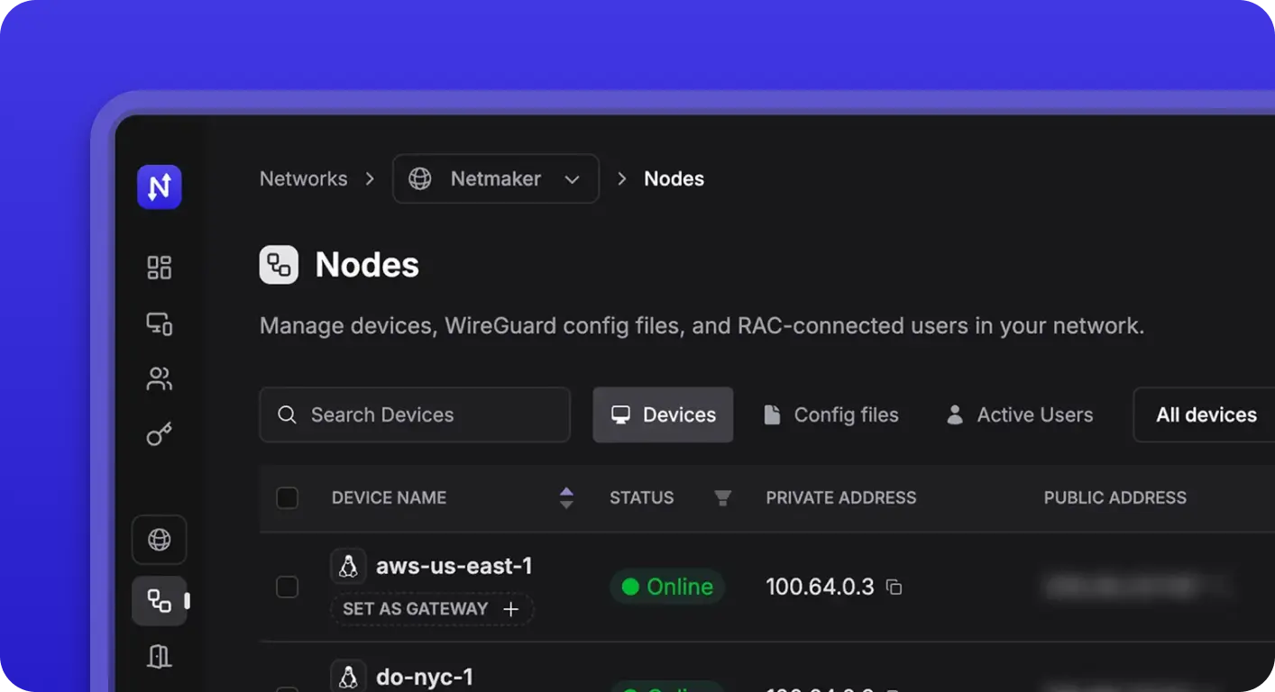Open the dashboard grid icon in sidebar
This screenshot has width=1275, height=692.
[160, 268]
